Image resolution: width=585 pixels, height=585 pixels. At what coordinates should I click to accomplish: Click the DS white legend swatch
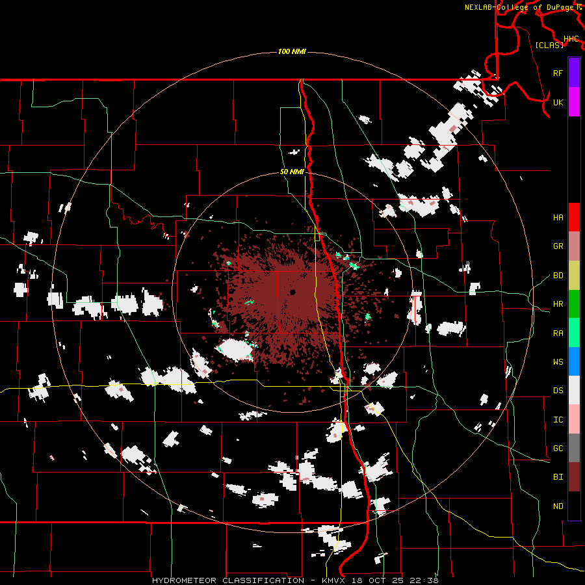[574, 390]
